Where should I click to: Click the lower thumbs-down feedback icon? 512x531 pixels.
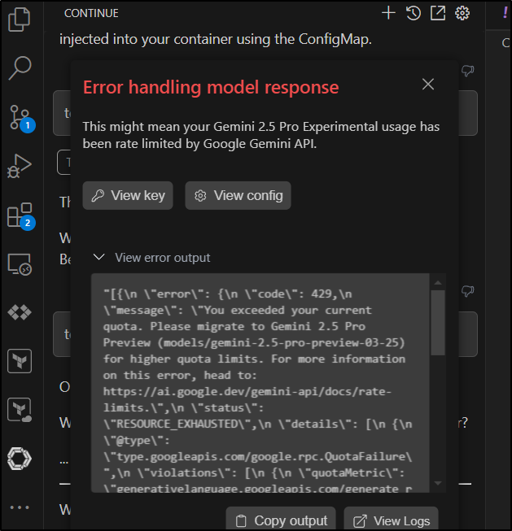tap(467, 291)
